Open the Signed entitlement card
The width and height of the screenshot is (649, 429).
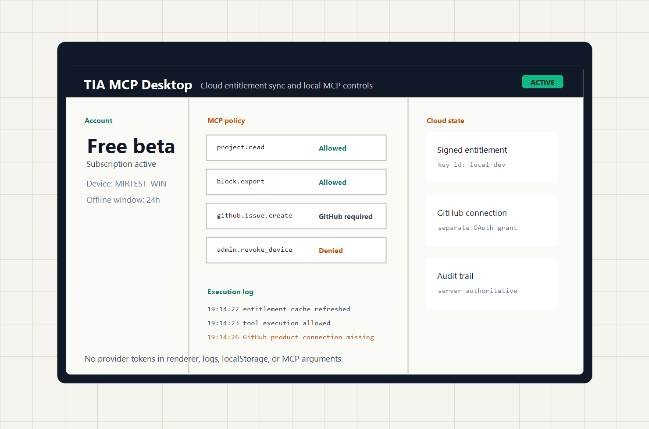[x=491, y=158]
